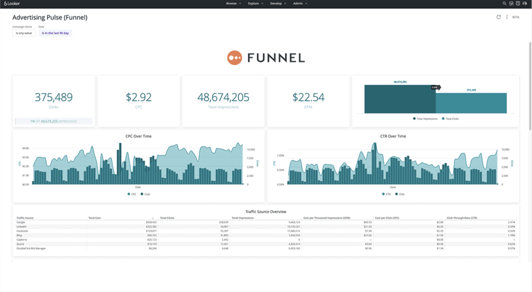The height and width of the screenshot is (292, 532).
Task: Click the dark Total Impressions funnel bar
Action: click(400, 99)
